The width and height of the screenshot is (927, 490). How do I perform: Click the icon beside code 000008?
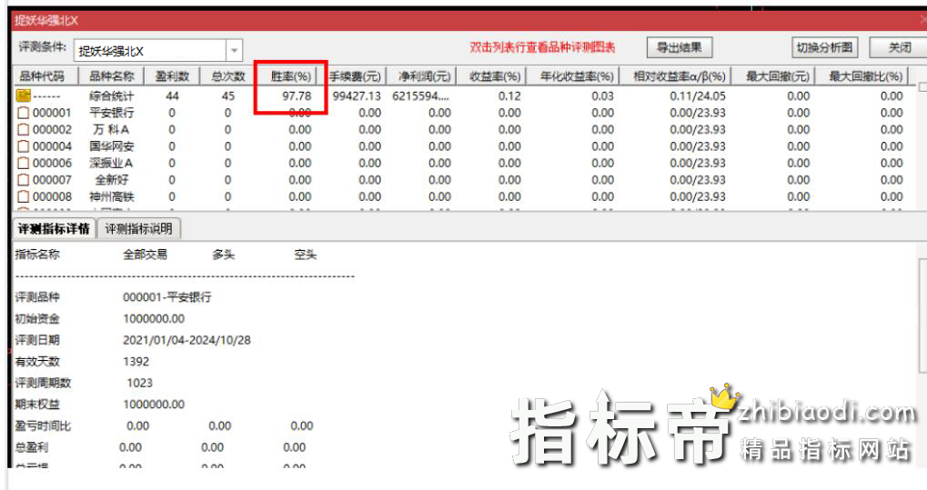pyautogui.click(x=23, y=196)
